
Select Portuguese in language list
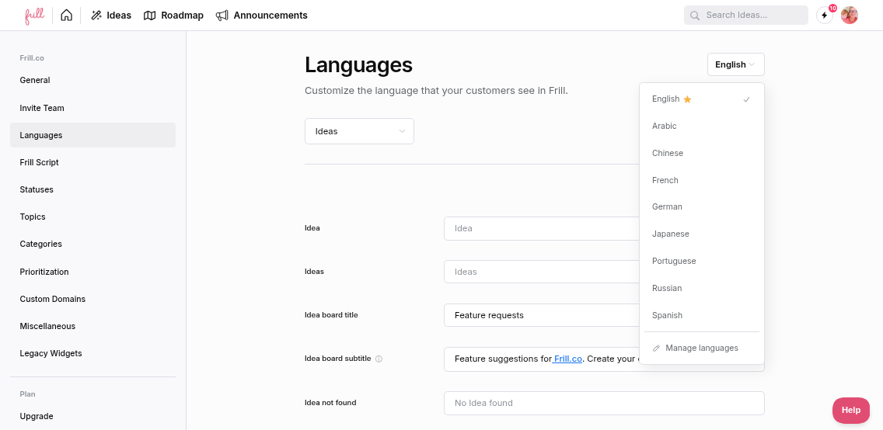click(702, 262)
